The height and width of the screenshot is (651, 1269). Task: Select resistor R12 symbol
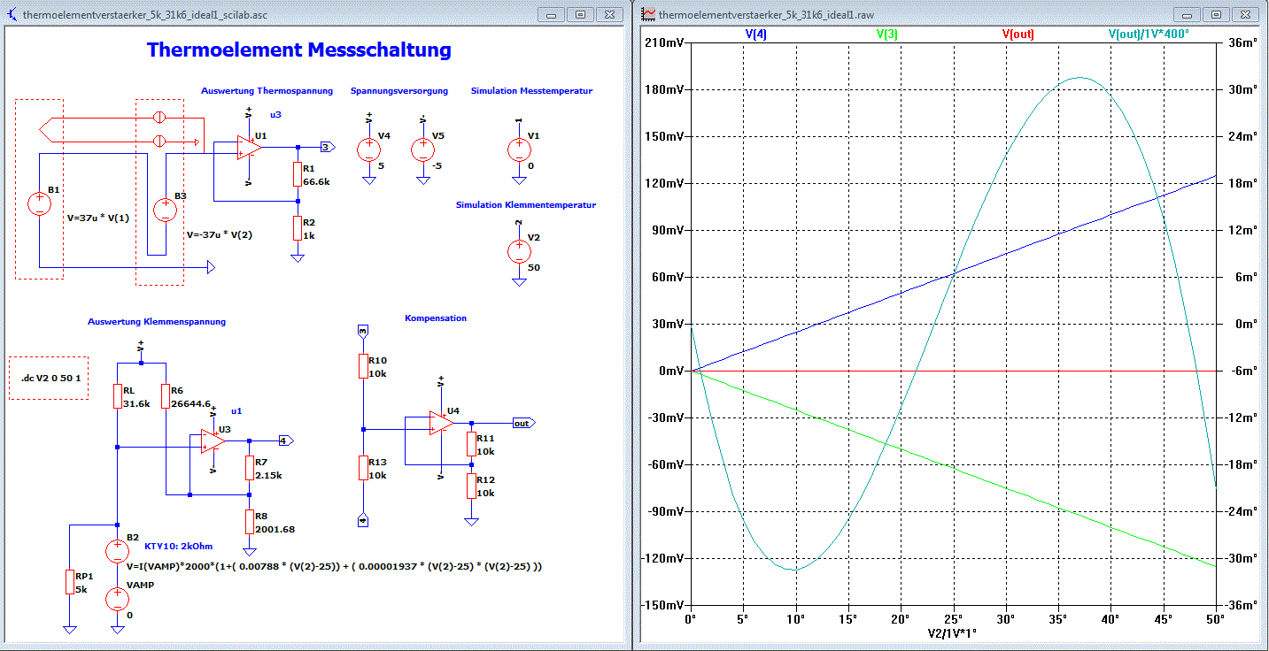pos(470,486)
